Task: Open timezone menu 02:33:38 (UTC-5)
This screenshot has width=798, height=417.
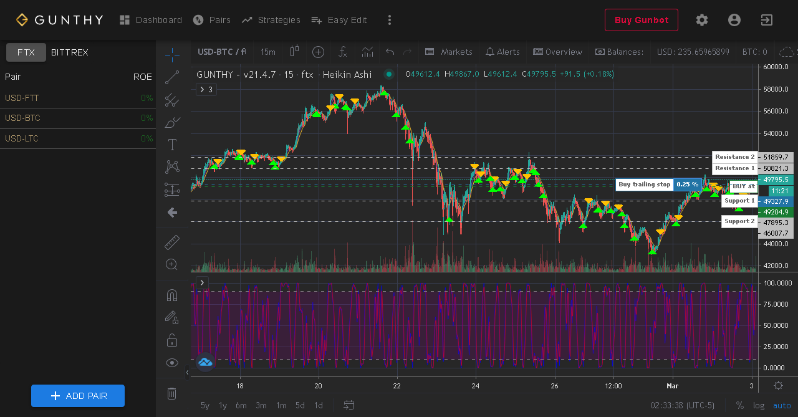Action: (682, 405)
